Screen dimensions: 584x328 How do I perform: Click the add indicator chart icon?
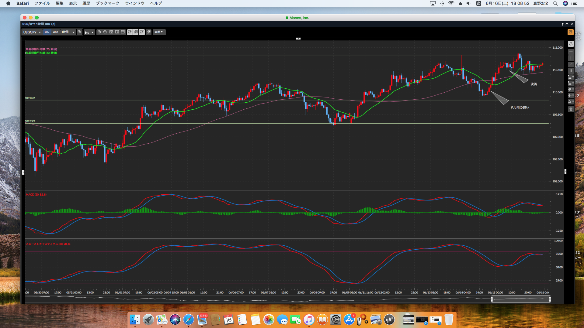click(130, 32)
